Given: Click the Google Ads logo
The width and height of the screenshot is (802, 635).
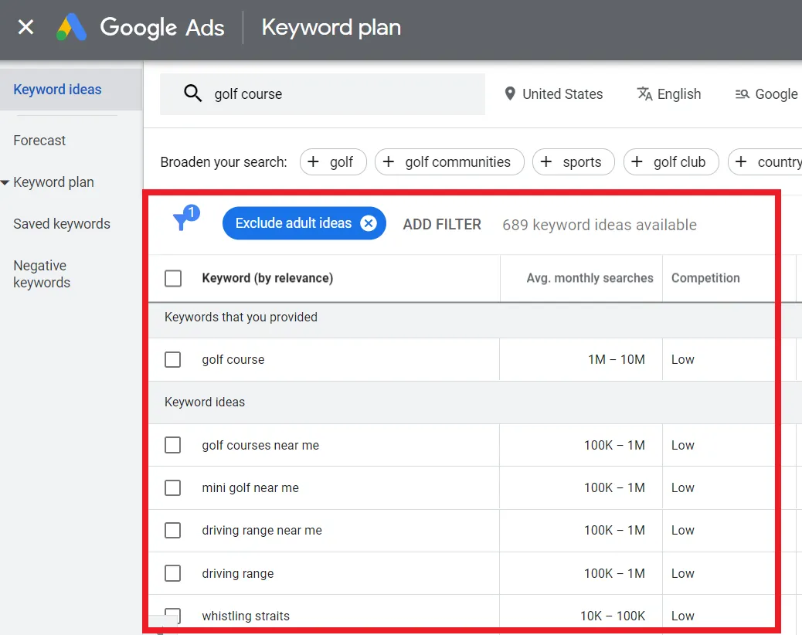Looking at the screenshot, I should point(72,29).
